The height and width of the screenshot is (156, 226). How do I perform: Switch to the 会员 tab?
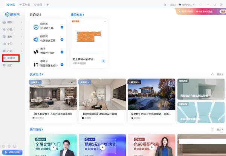tap(38, 5)
